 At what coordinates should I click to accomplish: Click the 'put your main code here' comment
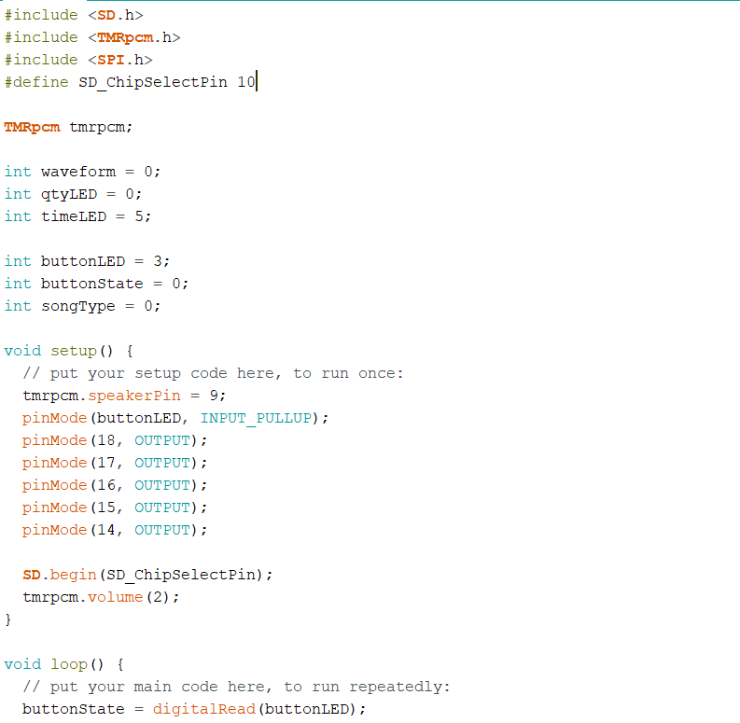(236, 687)
